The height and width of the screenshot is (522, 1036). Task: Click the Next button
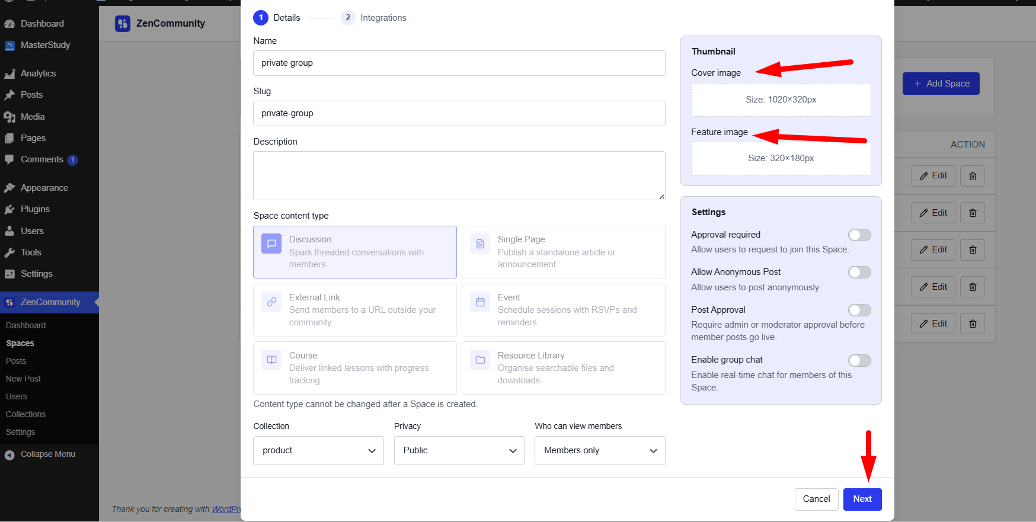pyautogui.click(x=862, y=499)
